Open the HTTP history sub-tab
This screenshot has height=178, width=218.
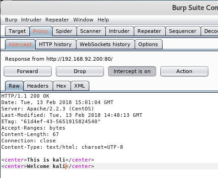click(x=55, y=44)
